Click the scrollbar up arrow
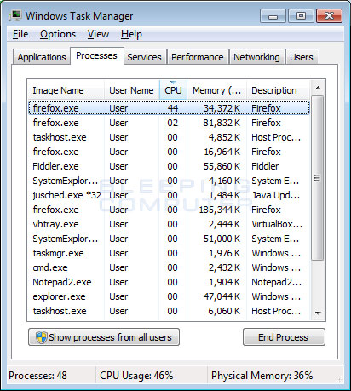351x391 pixels. (x=318, y=88)
